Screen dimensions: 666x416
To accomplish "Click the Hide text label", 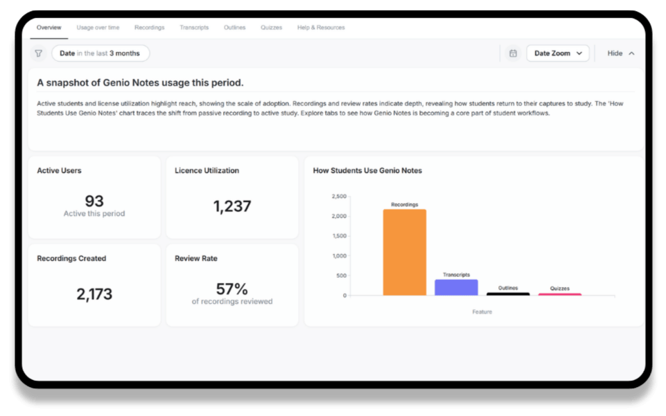I will 615,53.
